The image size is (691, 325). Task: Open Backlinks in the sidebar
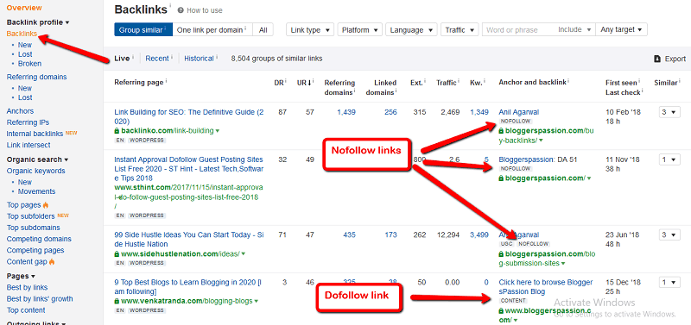pos(22,34)
